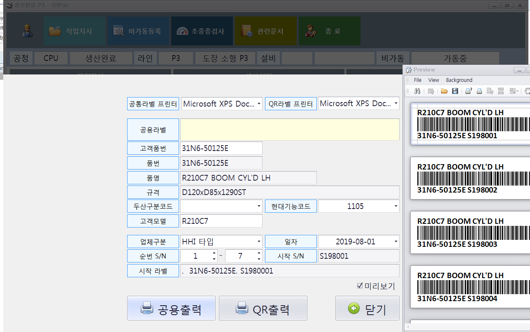Click the 종 료 exit button

(x=330, y=31)
